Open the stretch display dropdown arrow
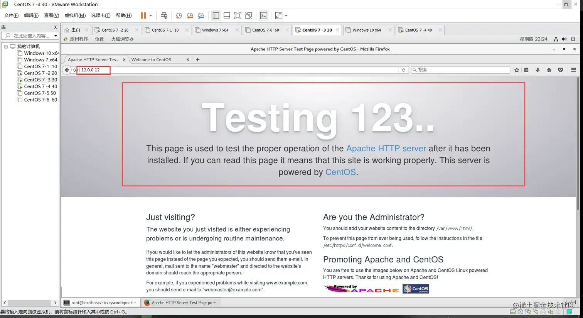Screen dimensions: 583x318 pyautogui.click(x=286, y=16)
